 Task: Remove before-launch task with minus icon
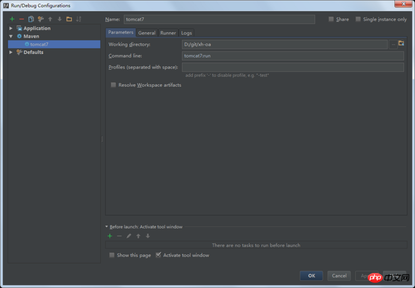point(119,236)
